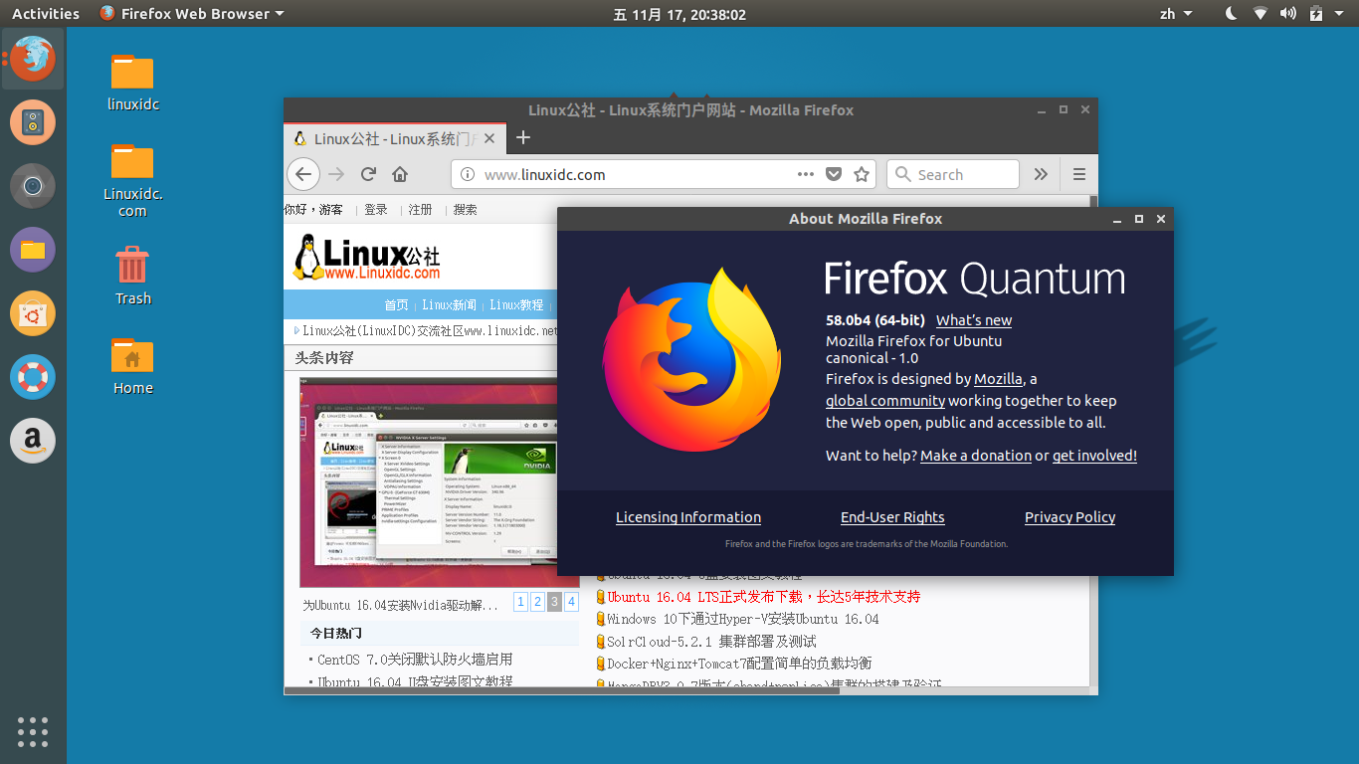Viewport: 1359px width, 764px height.
Task: Open SolrCloud-5.2.1 集群部署及测试 article
Action: coord(711,642)
